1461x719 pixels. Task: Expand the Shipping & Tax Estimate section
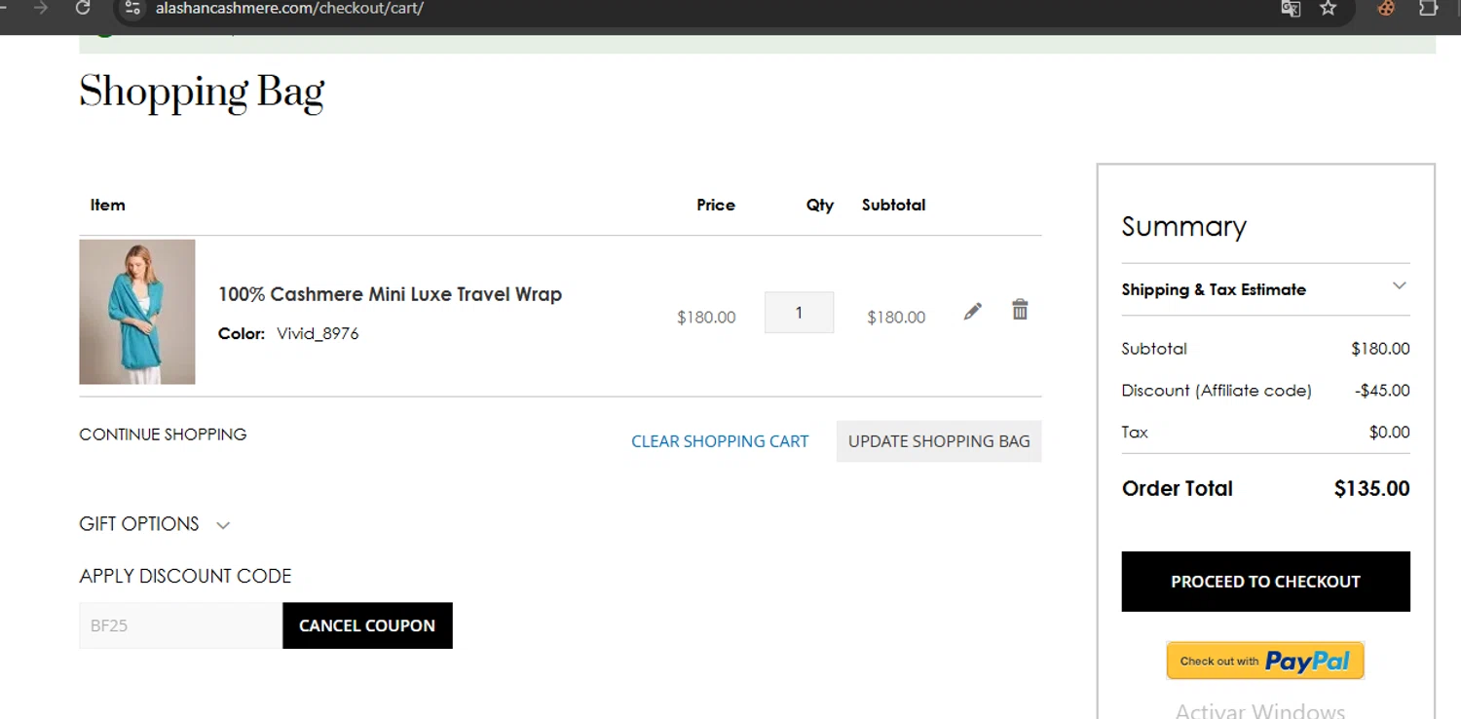(1265, 289)
